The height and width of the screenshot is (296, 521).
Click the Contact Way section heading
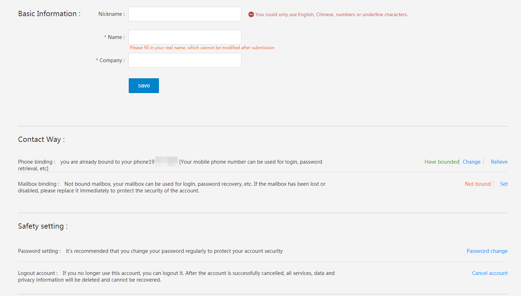tap(41, 139)
